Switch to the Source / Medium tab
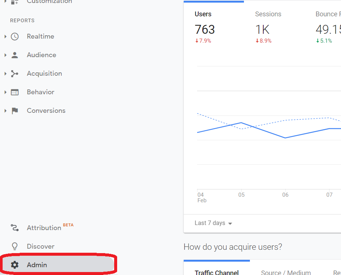This screenshot has width=341, height=275. point(286,272)
